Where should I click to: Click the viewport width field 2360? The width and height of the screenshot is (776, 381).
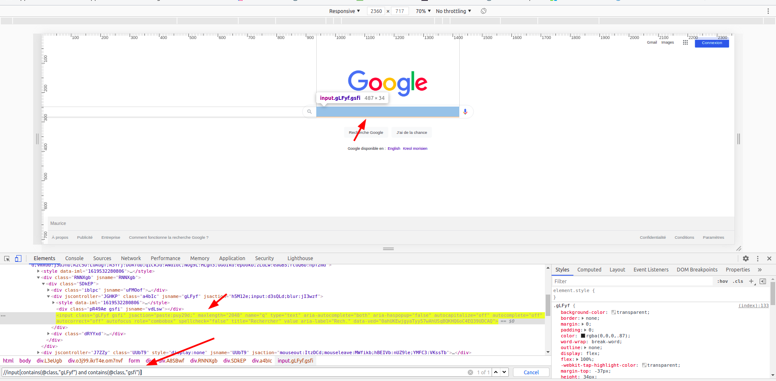(x=376, y=11)
